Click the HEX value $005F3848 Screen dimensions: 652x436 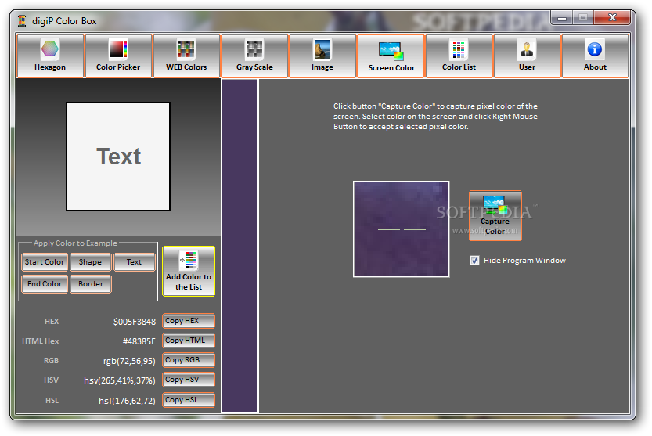click(135, 322)
